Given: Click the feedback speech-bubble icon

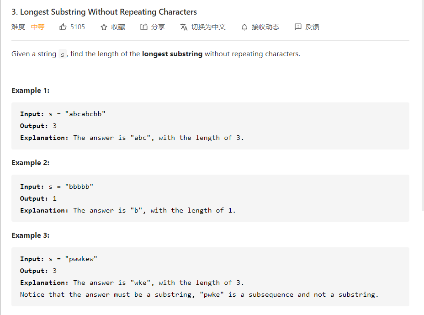Looking at the screenshot, I should (x=298, y=27).
